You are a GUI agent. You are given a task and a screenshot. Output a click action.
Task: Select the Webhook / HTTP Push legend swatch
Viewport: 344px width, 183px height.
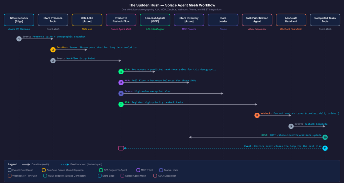9,176
